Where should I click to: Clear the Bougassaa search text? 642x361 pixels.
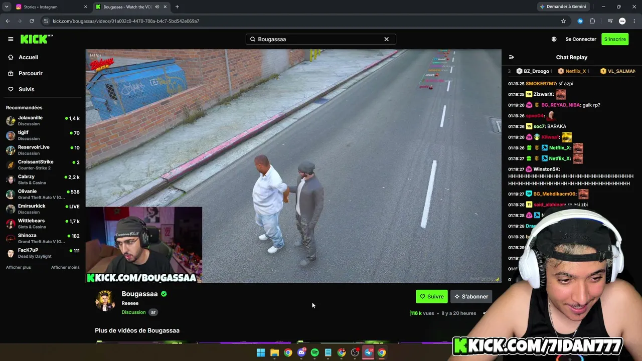(x=386, y=39)
